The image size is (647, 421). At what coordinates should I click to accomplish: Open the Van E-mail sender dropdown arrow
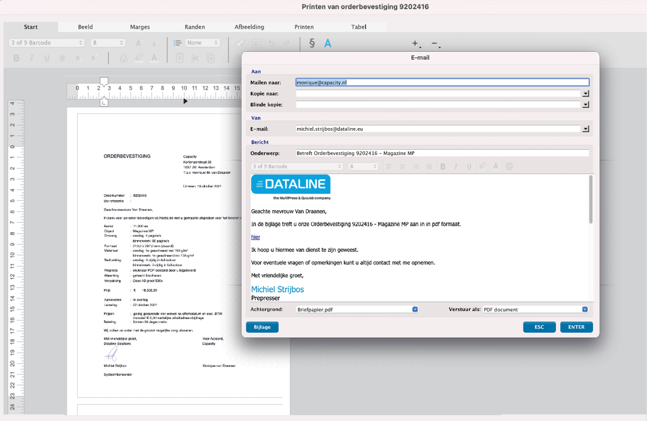[586, 129]
